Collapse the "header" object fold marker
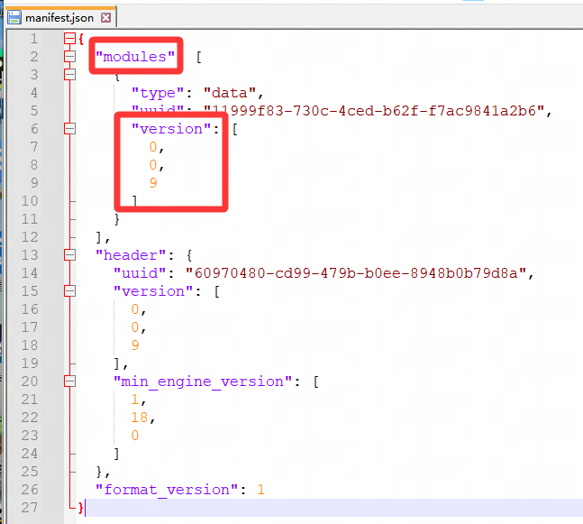Image resolution: width=583 pixels, height=524 pixels. coord(69,255)
